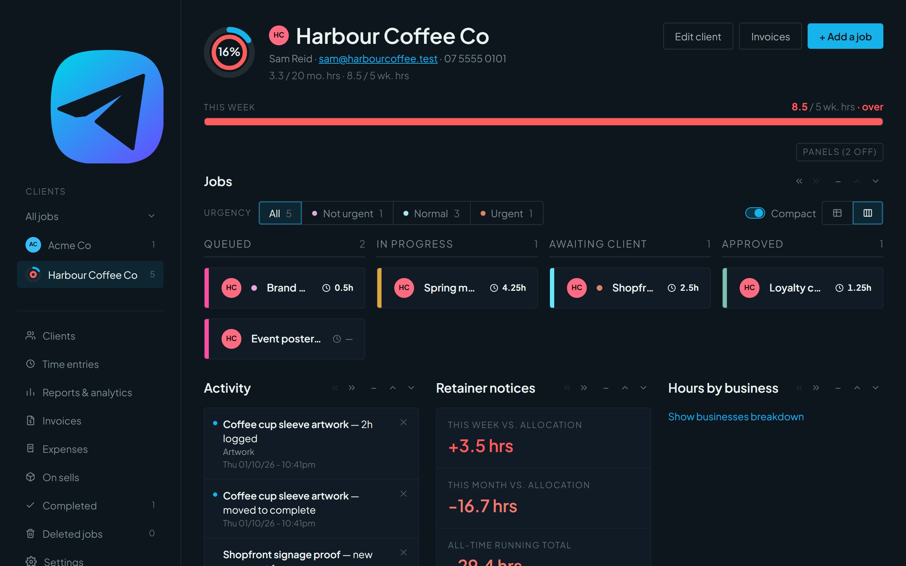Select Harbour Coffee Co in client list
Screen dimensions: 906x566
(90, 275)
